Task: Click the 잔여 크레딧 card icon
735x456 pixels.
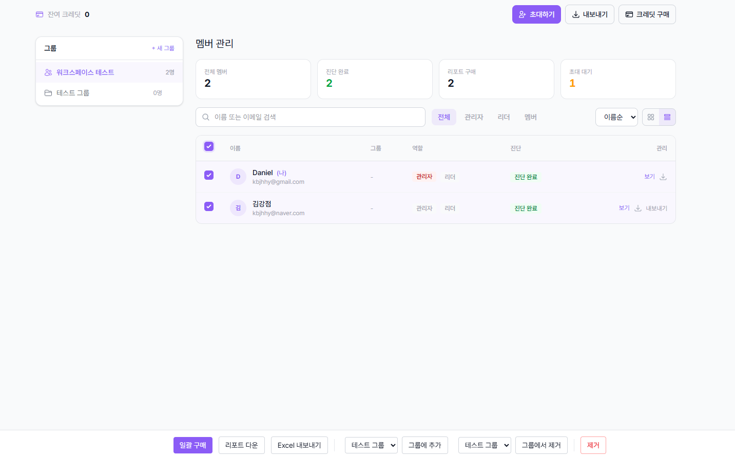Action: point(40,14)
